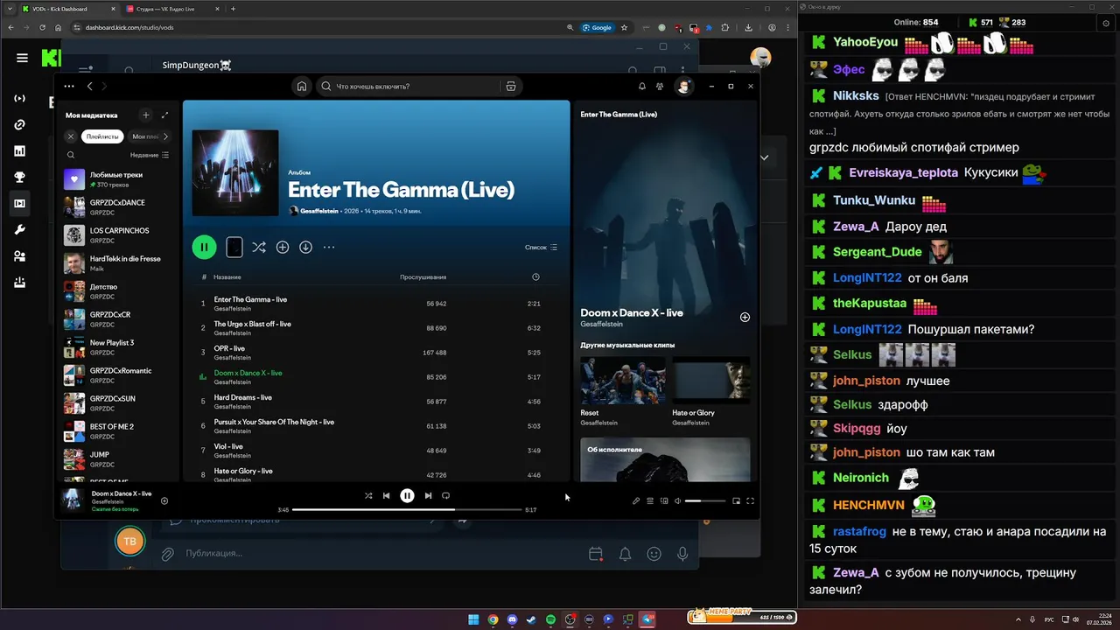Clear the library filter with X
The height and width of the screenshot is (630, 1120).
click(x=71, y=136)
